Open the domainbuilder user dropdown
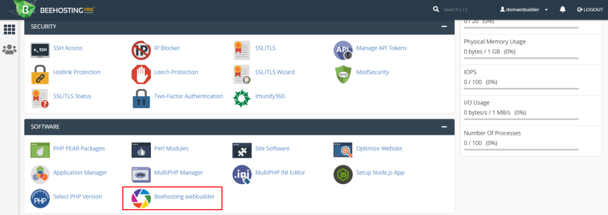 [524, 10]
